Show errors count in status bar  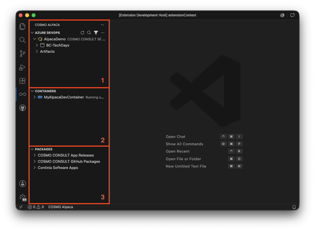32,207
